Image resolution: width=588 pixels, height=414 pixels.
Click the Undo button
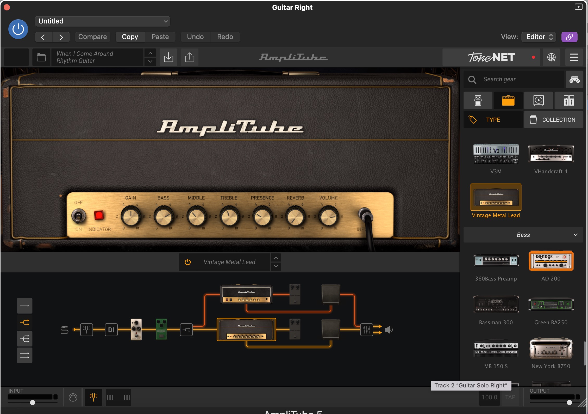click(195, 37)
